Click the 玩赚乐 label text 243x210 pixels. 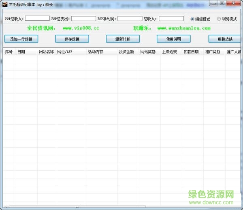point(142,28)
